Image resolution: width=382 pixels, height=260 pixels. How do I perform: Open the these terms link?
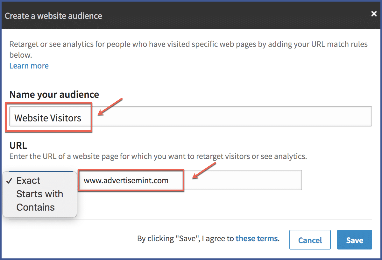tap(257, 238)
